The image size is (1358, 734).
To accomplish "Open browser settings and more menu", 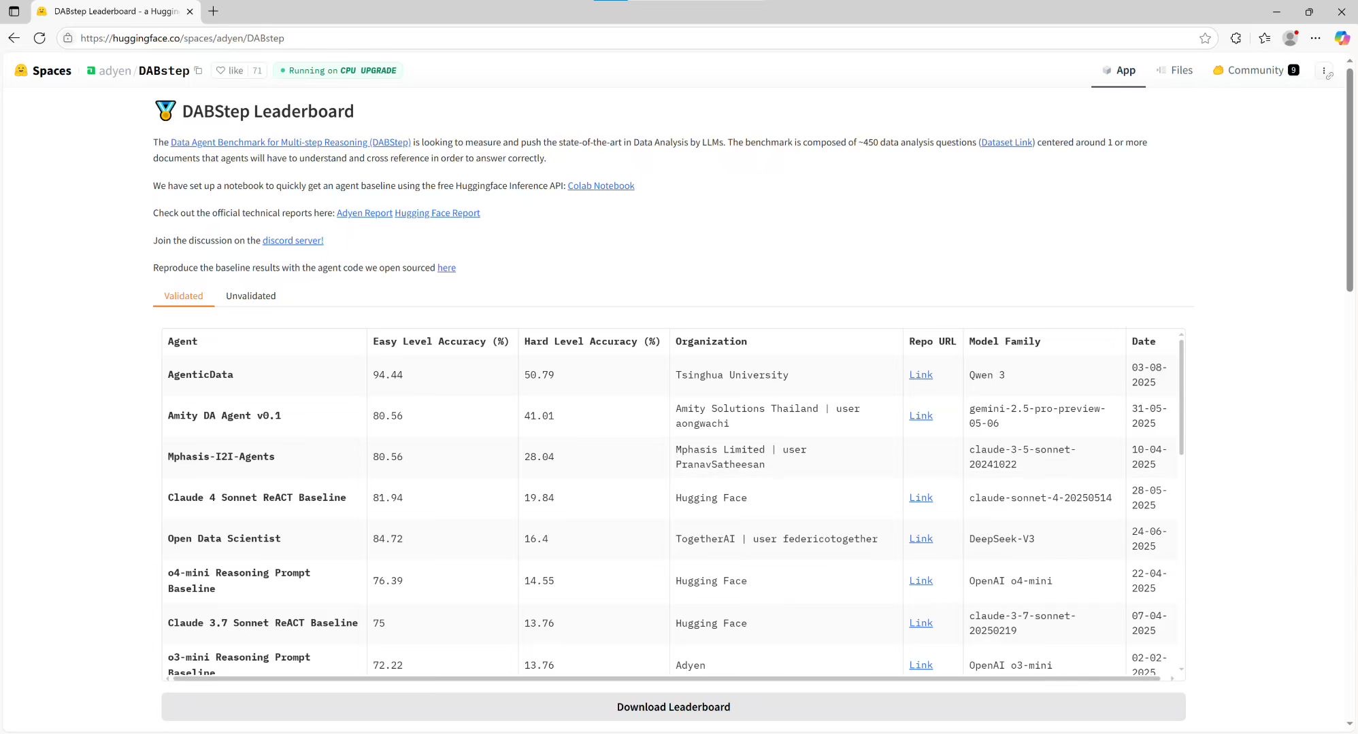I will (1315, 38).
